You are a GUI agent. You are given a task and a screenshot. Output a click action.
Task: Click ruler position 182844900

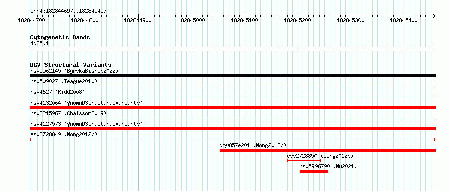pos(138,20)
